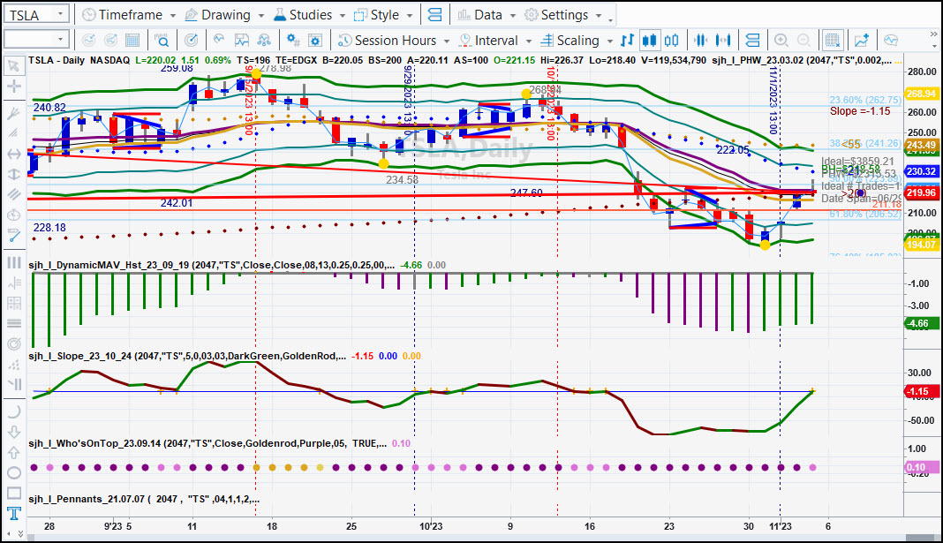Select the arc drawing tool
Viewport: 943px width, 543px height.
(13, 411)
